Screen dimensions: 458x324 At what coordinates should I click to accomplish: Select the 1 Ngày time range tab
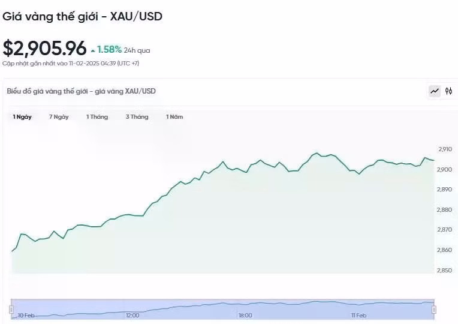point(22,117)
